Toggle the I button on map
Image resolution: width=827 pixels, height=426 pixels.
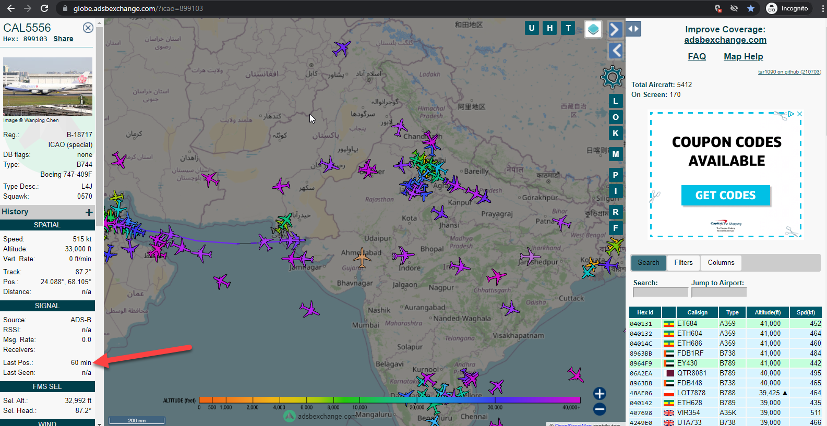pos(616,191)
